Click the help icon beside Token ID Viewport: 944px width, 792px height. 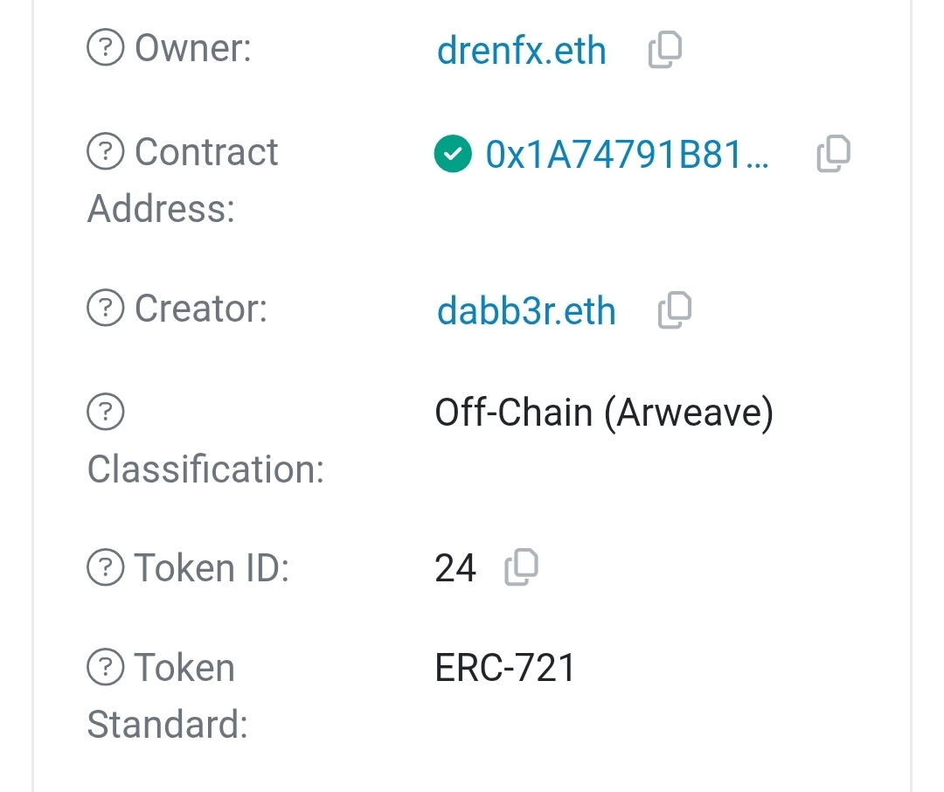coord(106,568)
